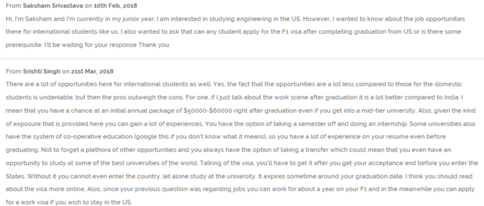This screenshot has width=484, height=206.
Task: Select the date 21st Mar, 2018
Action: click(92, 71)
